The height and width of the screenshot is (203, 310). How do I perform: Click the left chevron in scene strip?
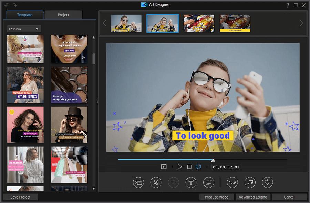click(104, 23)
